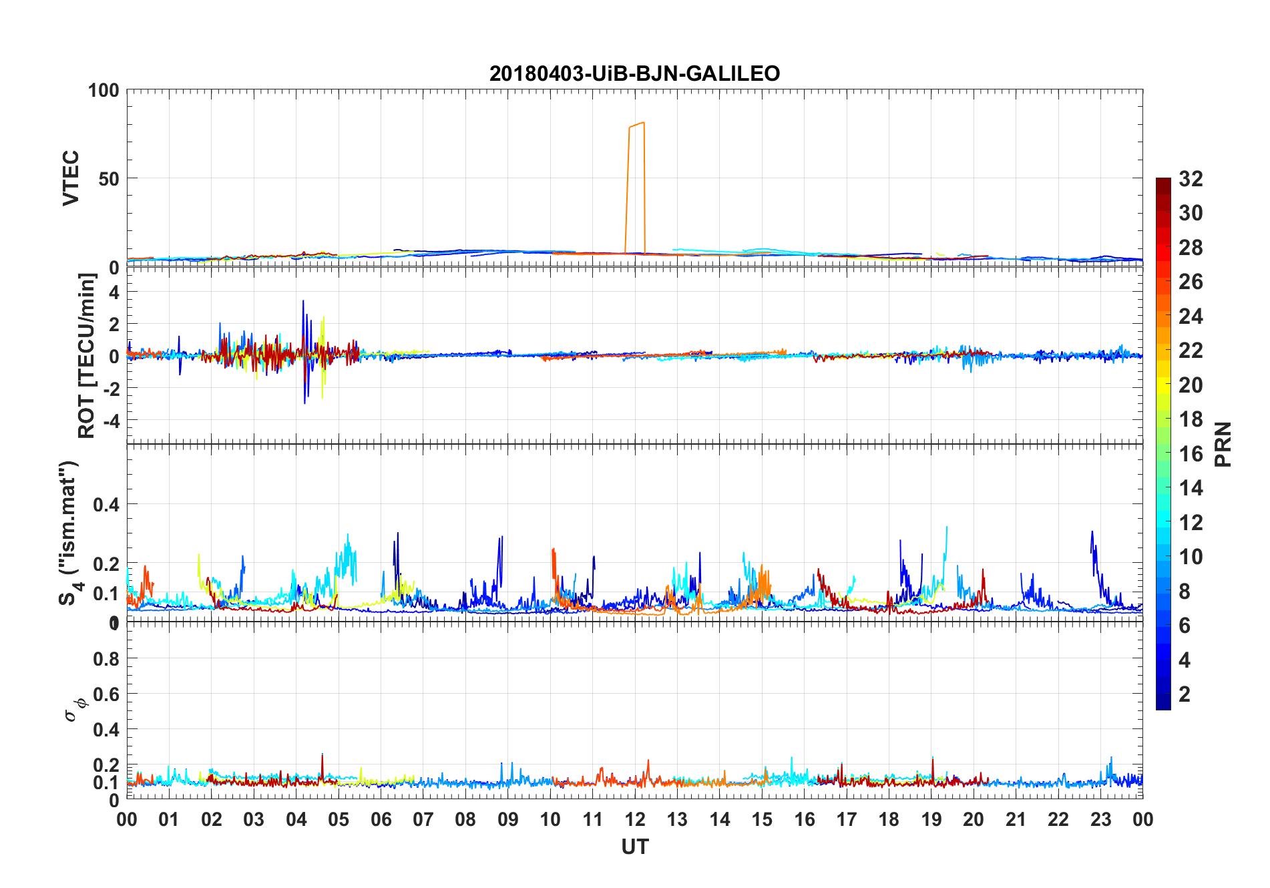Select VTEC axis tick "100"
This screenshot has width=1270, height=888.
click(x=103, y=90)
